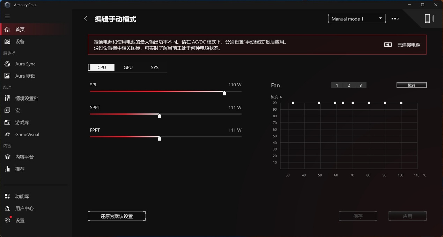Click the 内容平台 layers icon
Viewport: 443px width, 237px height.
[x=7, y=157]
